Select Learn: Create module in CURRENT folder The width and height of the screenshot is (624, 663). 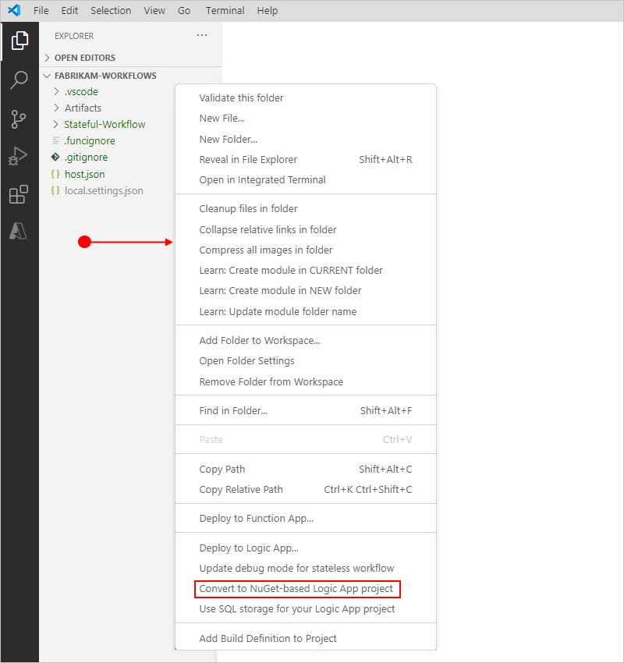click(x=306, y=270)
